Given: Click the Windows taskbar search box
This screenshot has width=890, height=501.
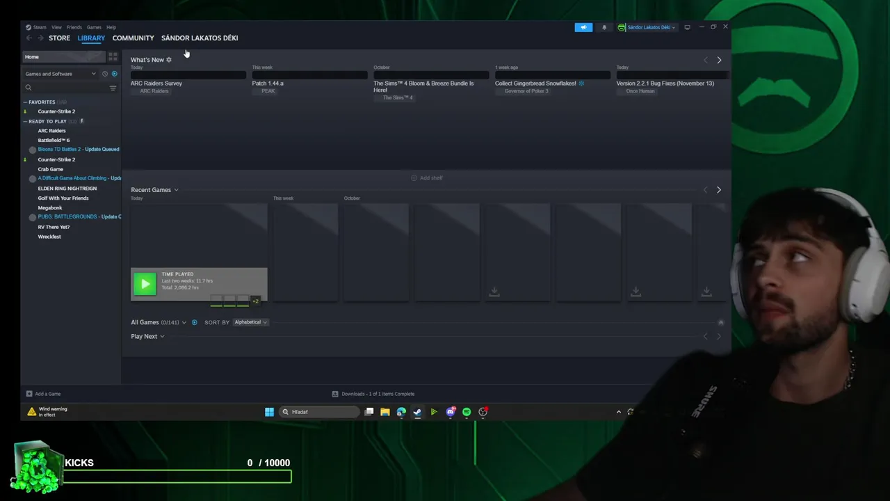Looking at the screenshot, I should (x=320, y=412).
